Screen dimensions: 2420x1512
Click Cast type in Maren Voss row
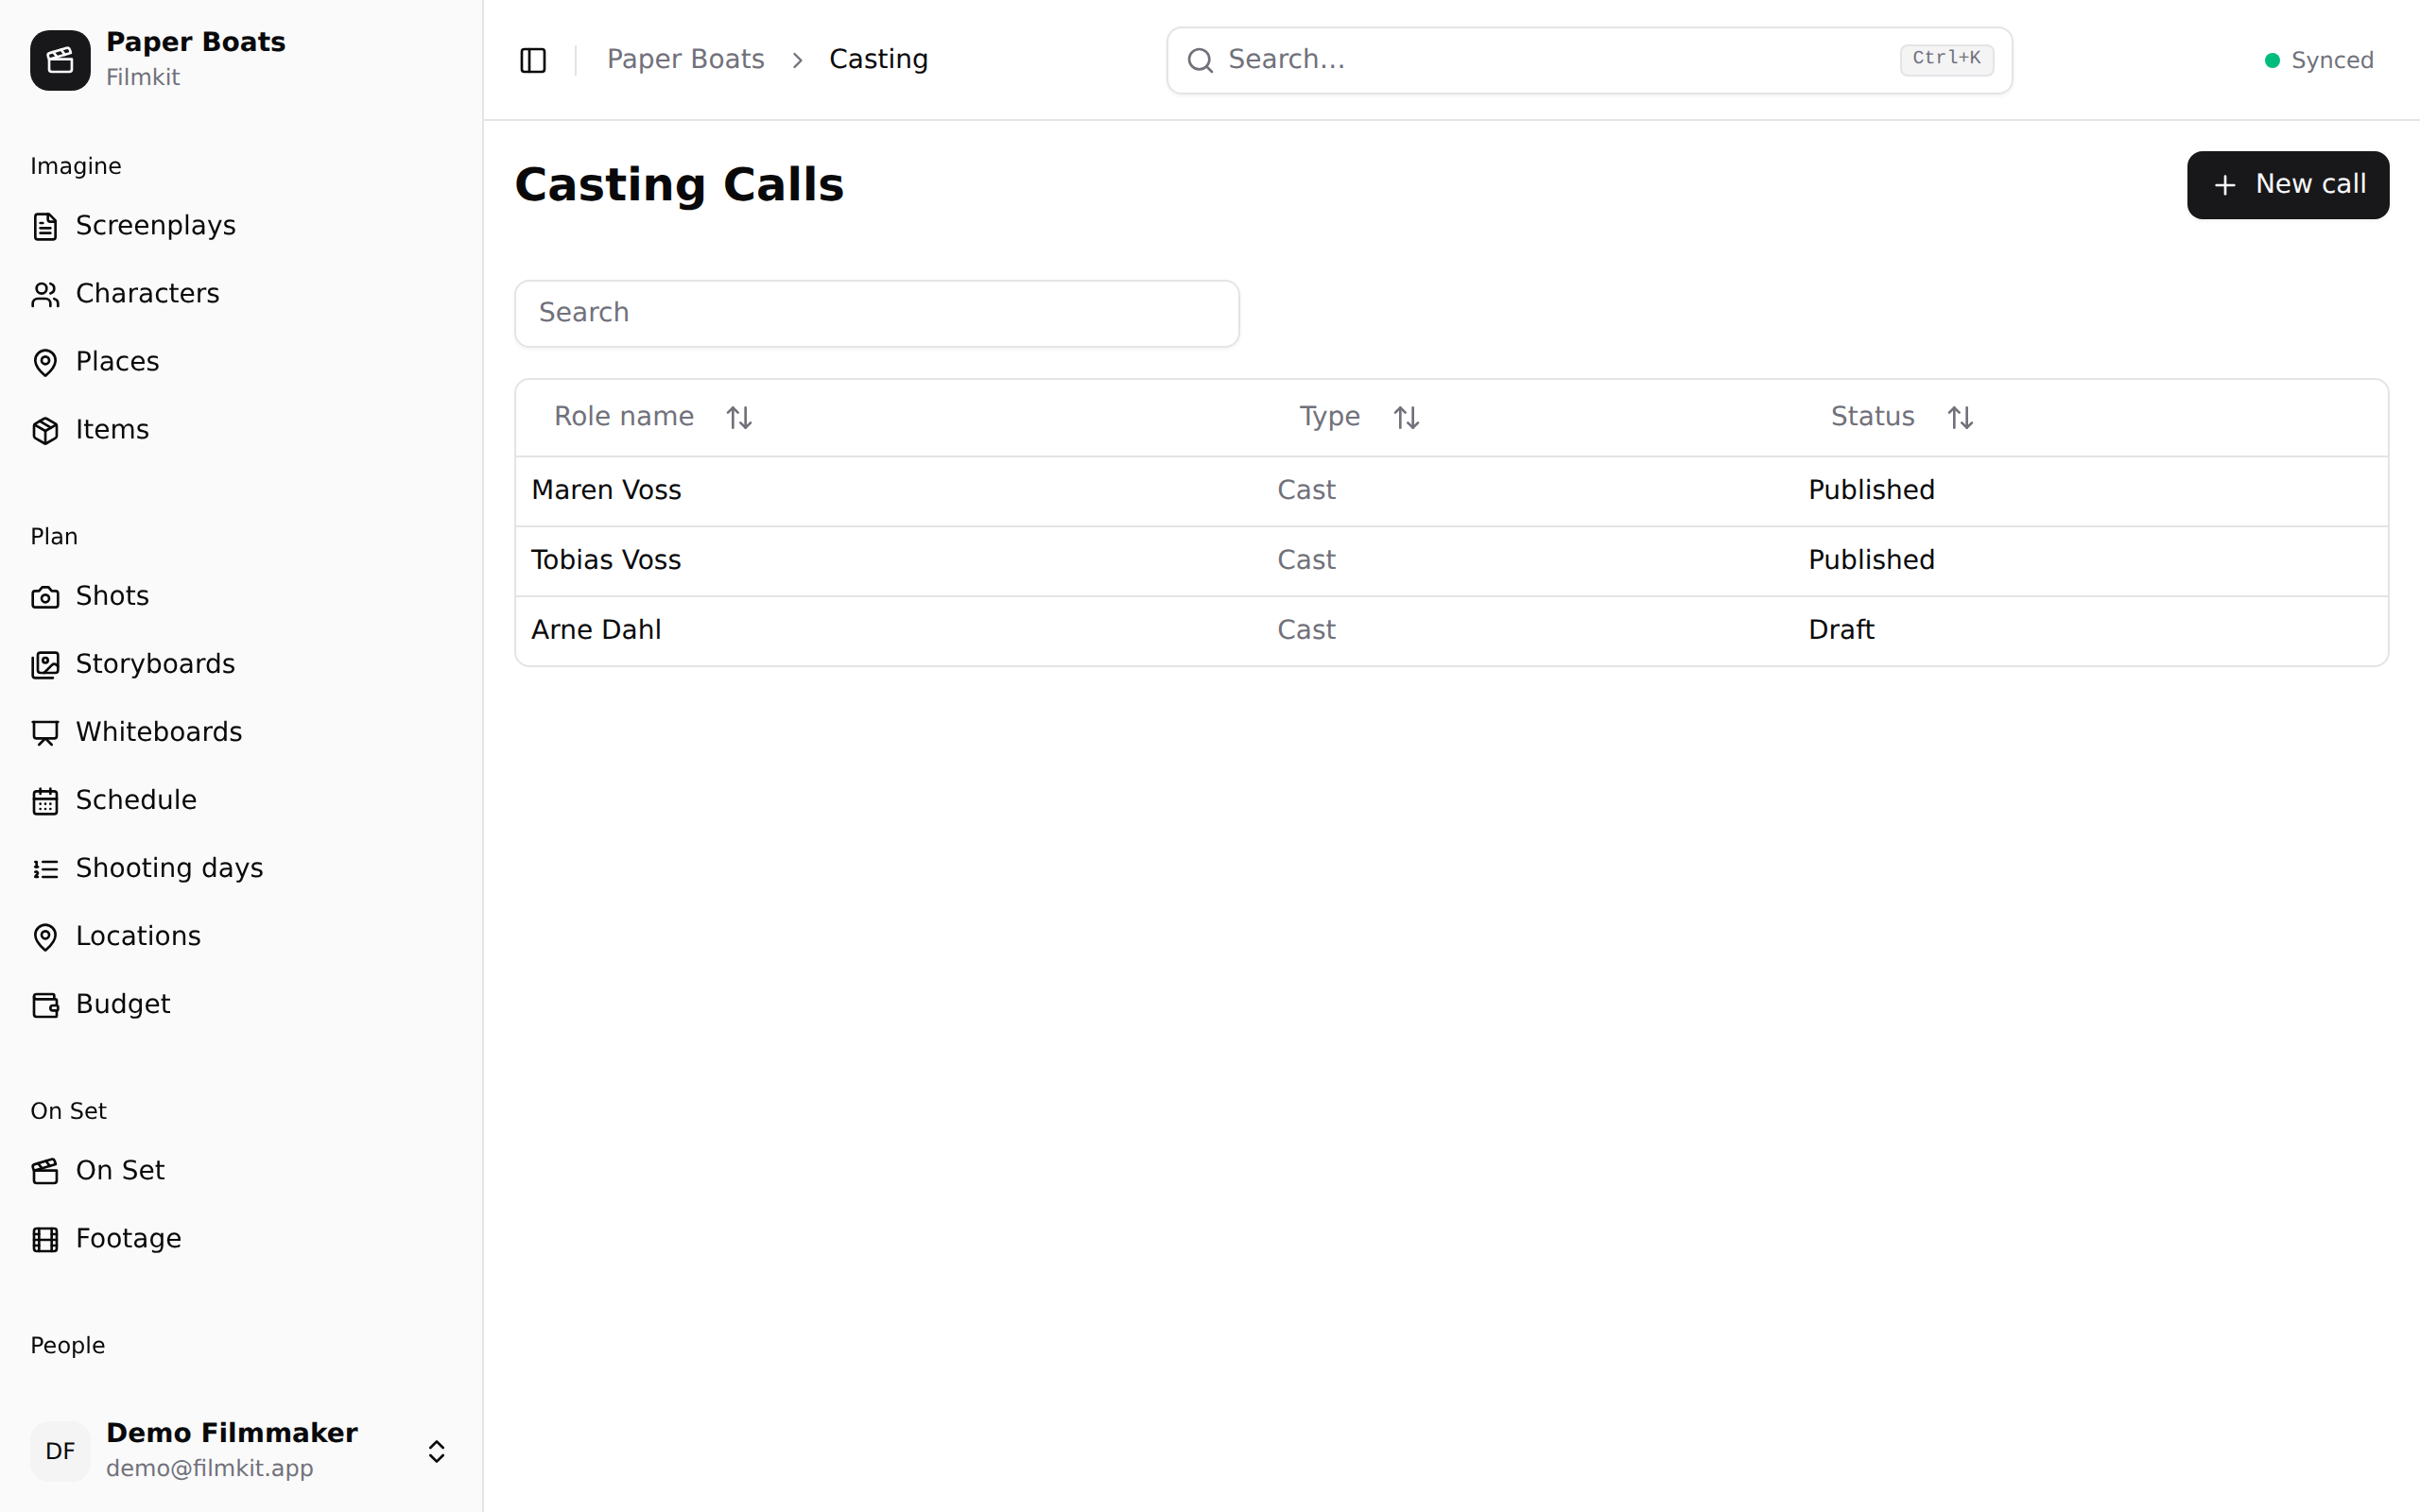[1306, 490]
